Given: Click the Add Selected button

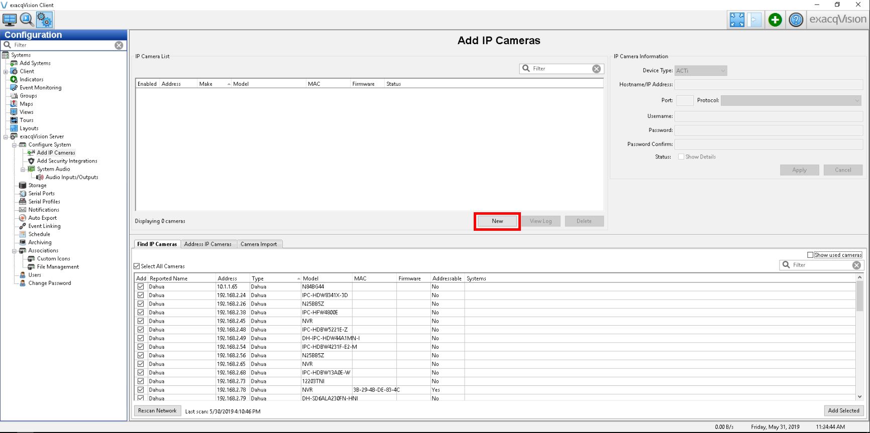Looking at the screenshot, I should coord(843,411).
